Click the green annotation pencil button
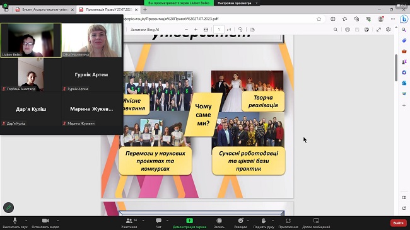Viewport: 410px width, 230px height. (8, 207)
